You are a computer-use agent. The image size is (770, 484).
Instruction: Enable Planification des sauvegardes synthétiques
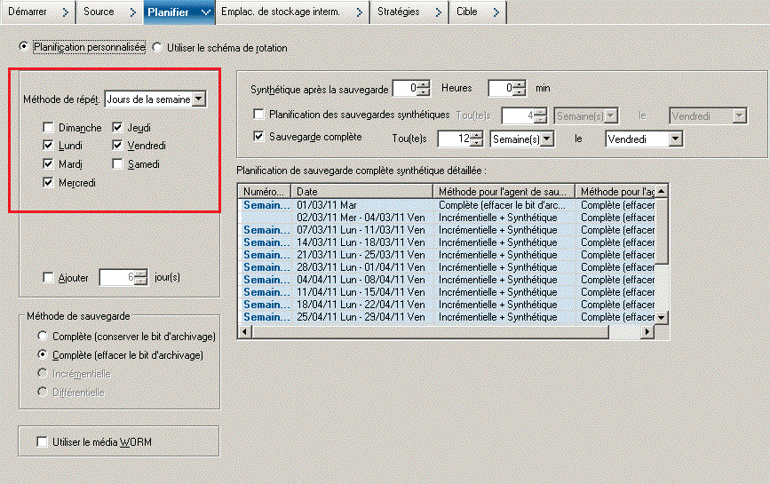click(259, 115)
